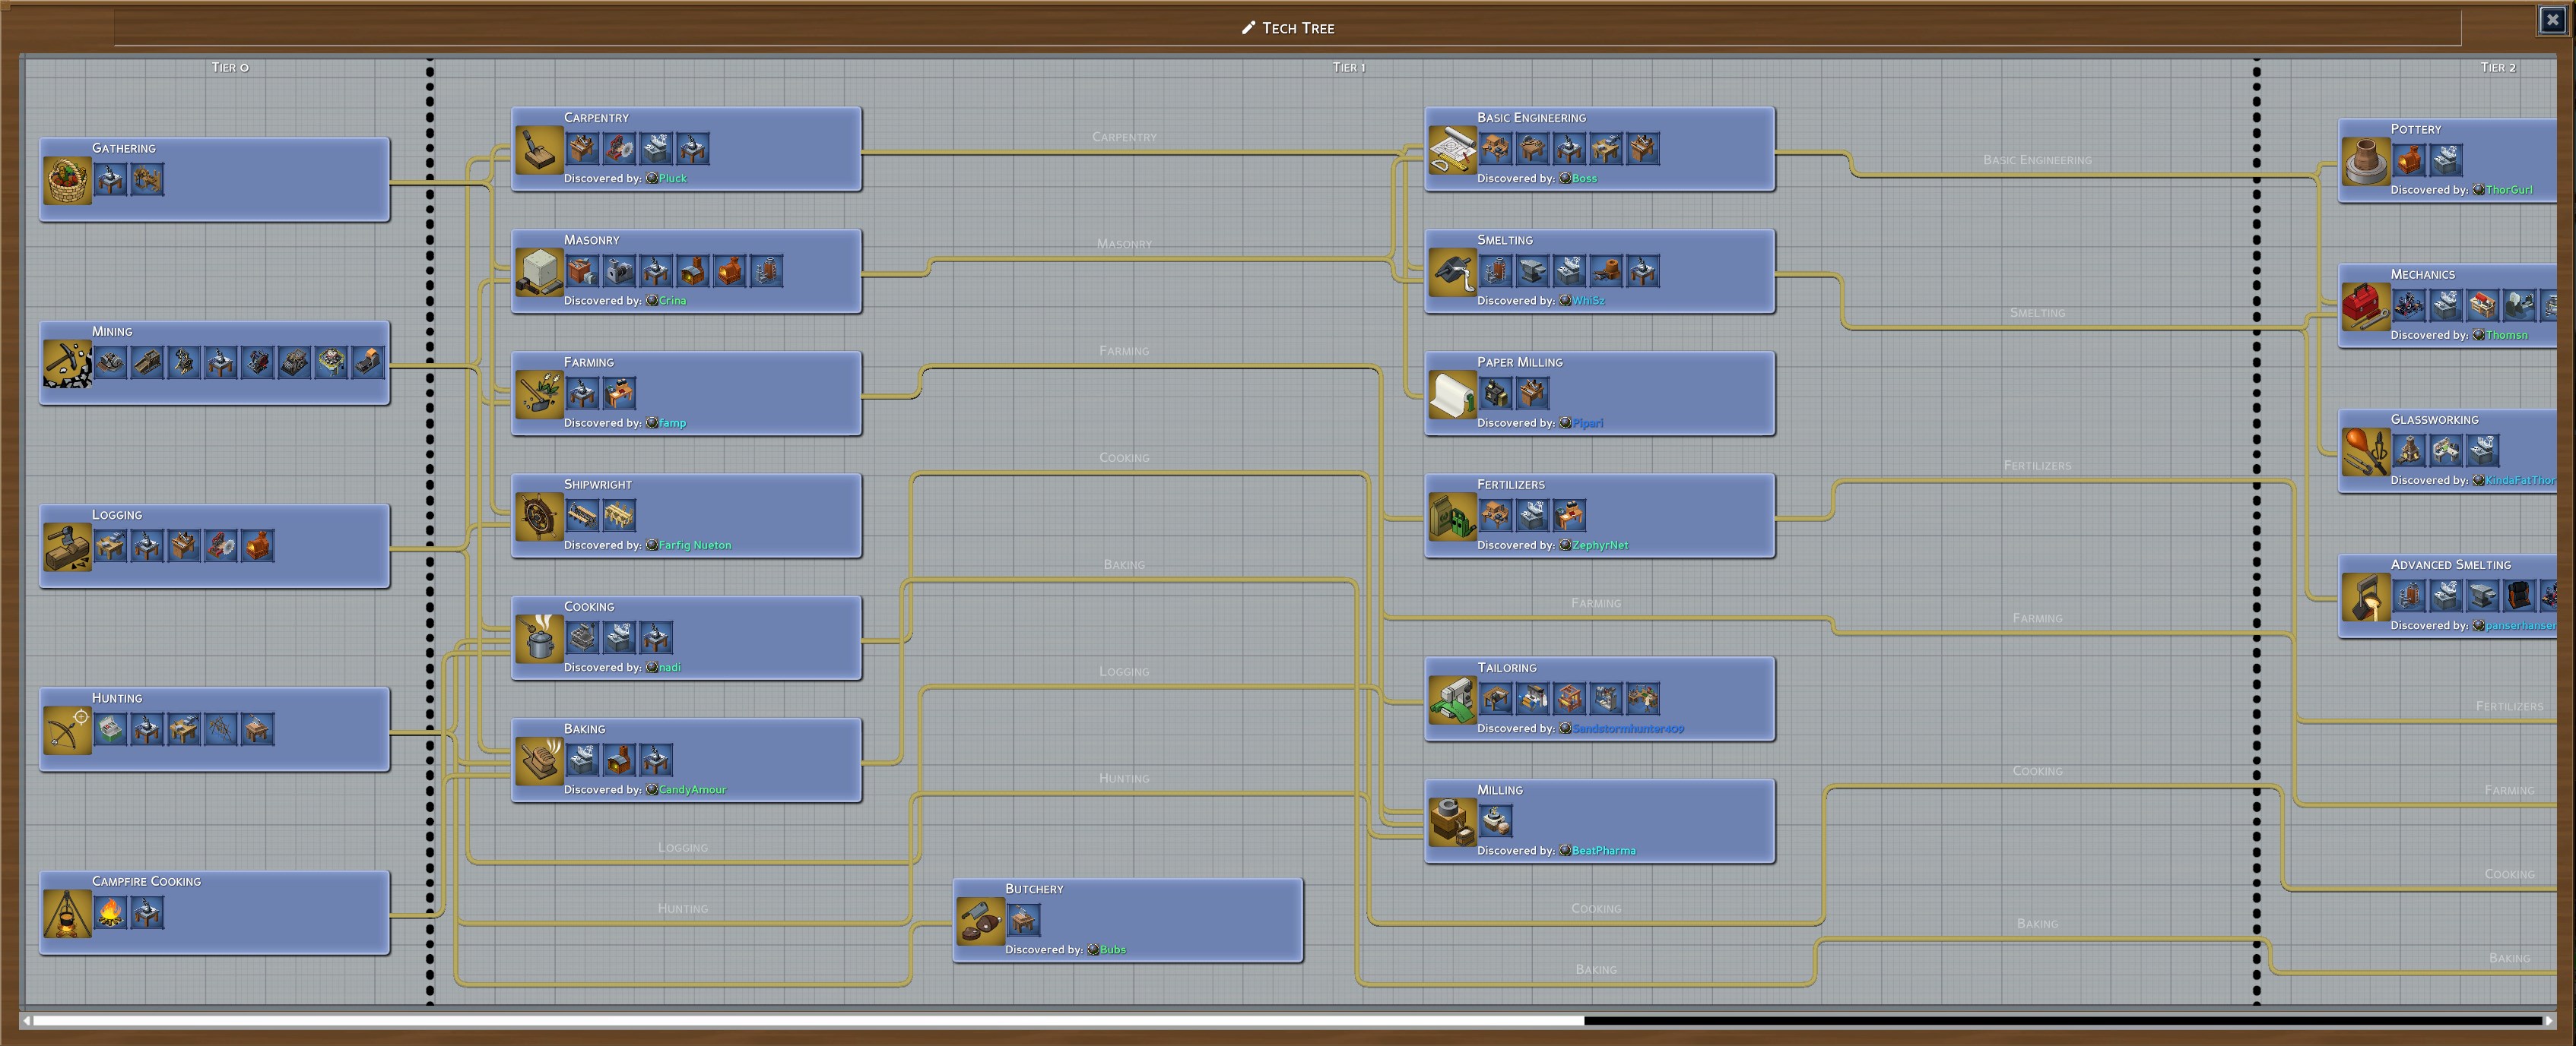Open player ZephyrNet under Fertilizers
Viewport: 2576px width, 1046px height.
click(x=1599, y=545)
